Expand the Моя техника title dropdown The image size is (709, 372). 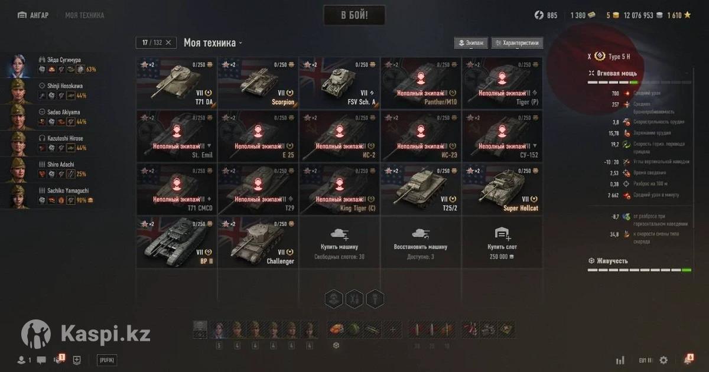point(213,43)
